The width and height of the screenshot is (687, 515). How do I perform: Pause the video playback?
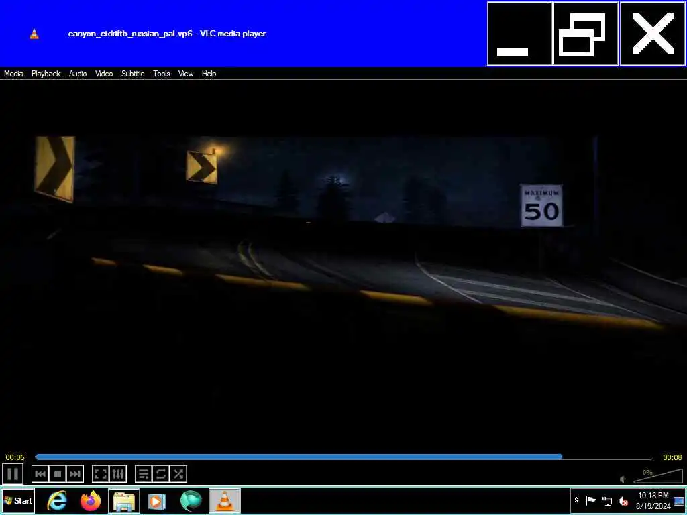point(13,474)
